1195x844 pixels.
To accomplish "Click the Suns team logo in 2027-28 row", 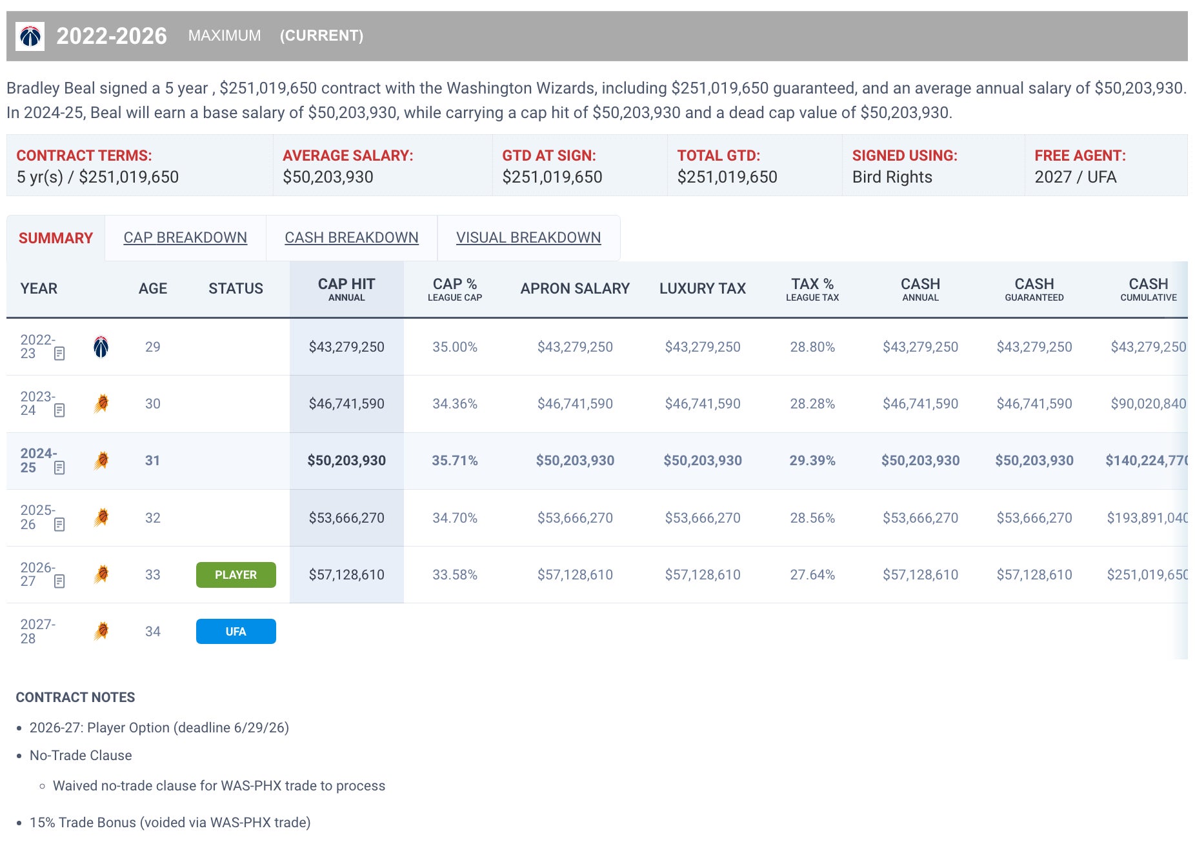I will [x=101, y=631].
